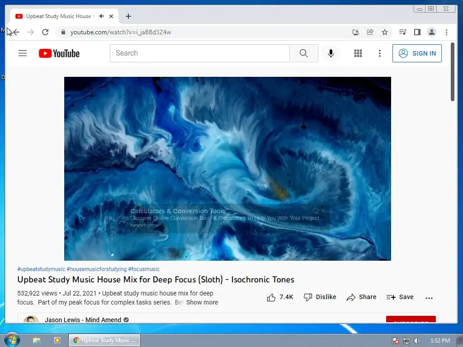The width and height of the screenshot is (463, 347).
Task: Subscribe with the red button
Action: (411, 320)
